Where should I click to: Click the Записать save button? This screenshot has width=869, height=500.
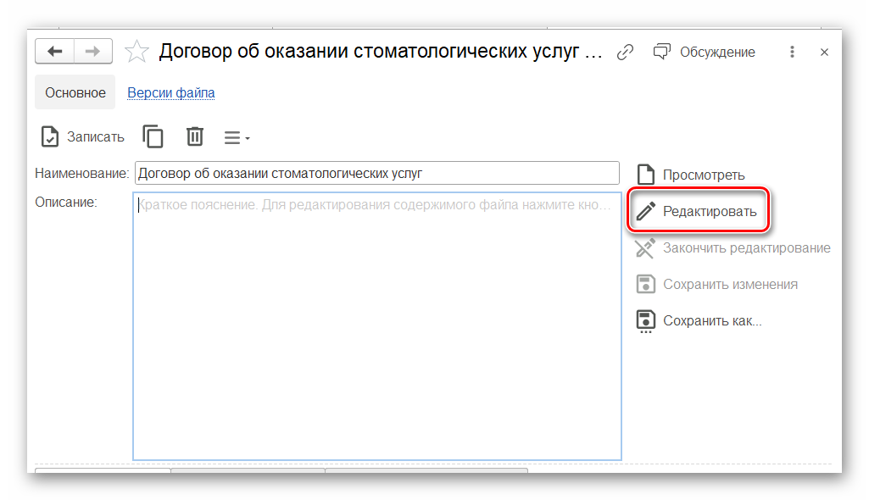82,136
